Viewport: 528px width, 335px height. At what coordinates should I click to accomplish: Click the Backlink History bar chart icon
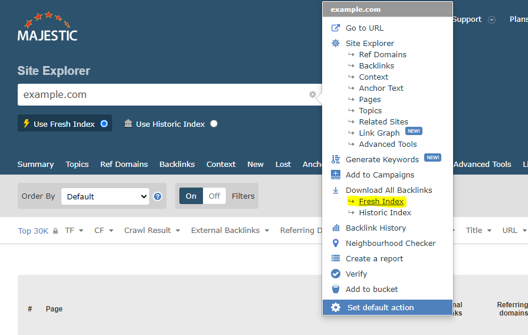[x=336, y=228]
